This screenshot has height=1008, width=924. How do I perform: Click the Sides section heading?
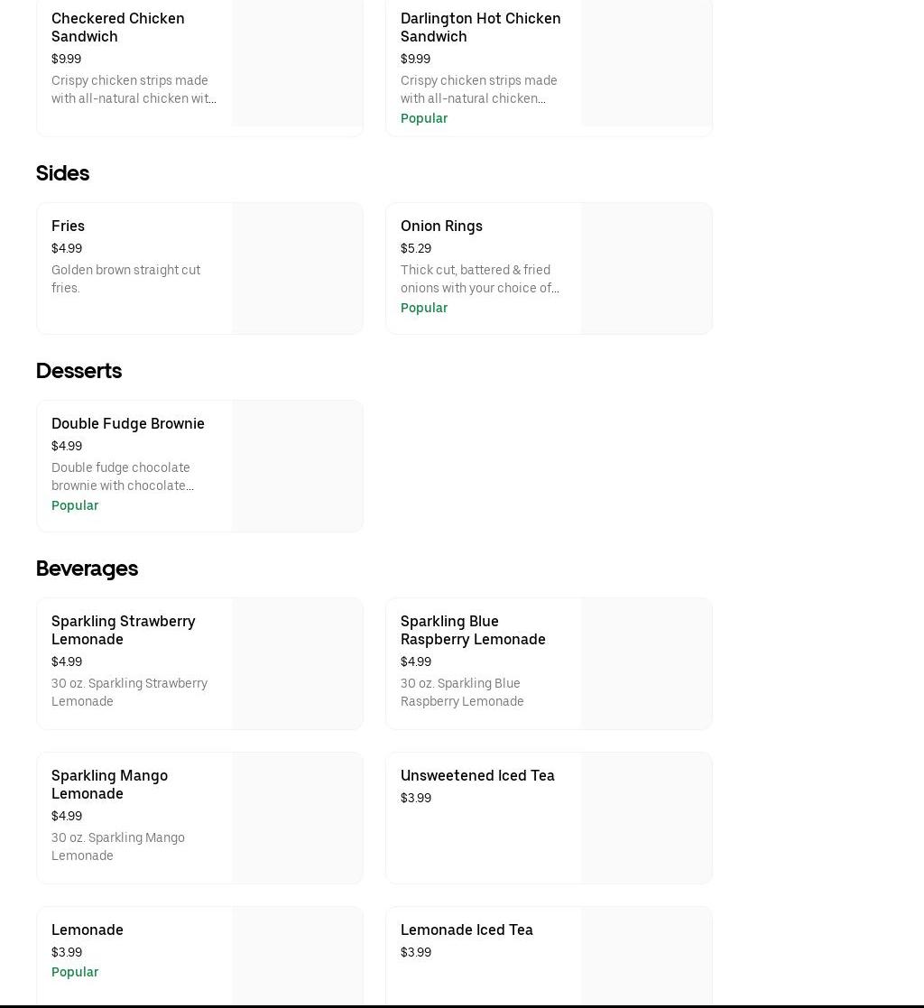[x=62, y=173]
